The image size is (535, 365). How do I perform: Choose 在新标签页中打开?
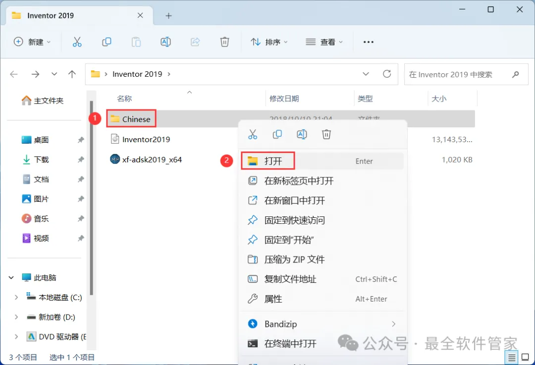click(322, 181)
